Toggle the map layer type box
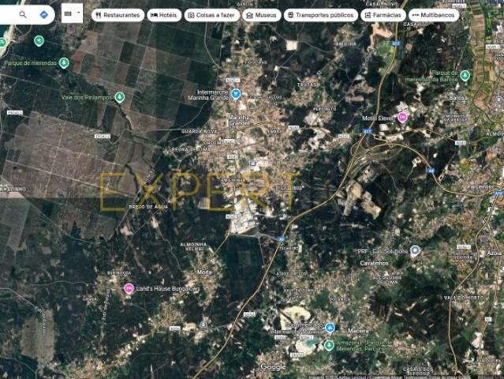 tap(69, 14)
